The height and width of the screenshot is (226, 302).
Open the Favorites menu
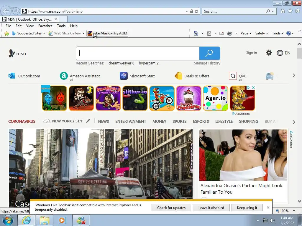(x=45, y=26)
